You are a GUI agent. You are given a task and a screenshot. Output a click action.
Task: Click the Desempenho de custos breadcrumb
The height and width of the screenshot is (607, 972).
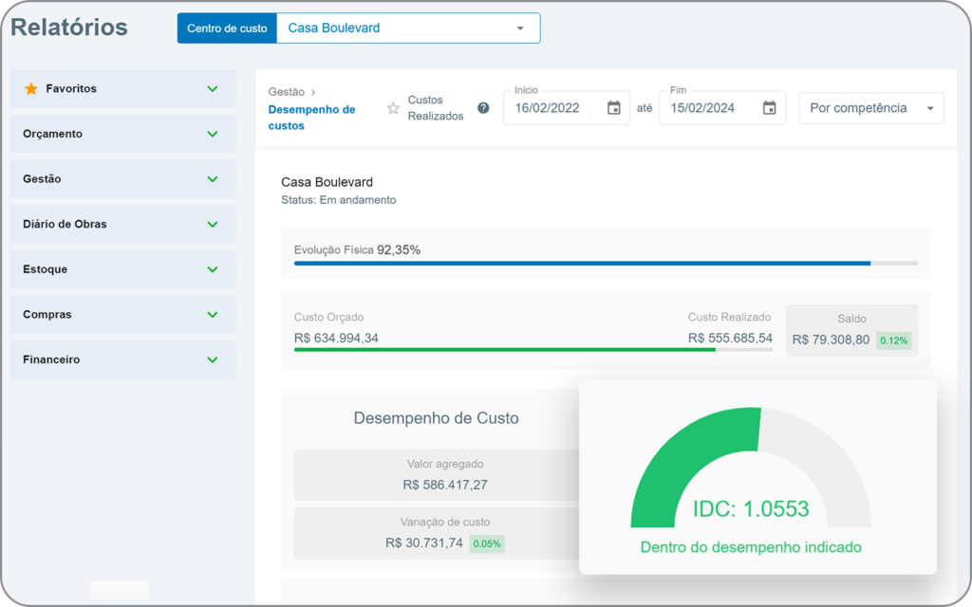[311, 118]
